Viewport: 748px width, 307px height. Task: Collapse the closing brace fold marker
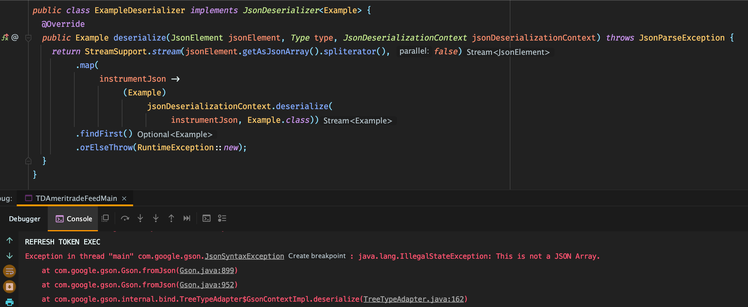[28, 161]
